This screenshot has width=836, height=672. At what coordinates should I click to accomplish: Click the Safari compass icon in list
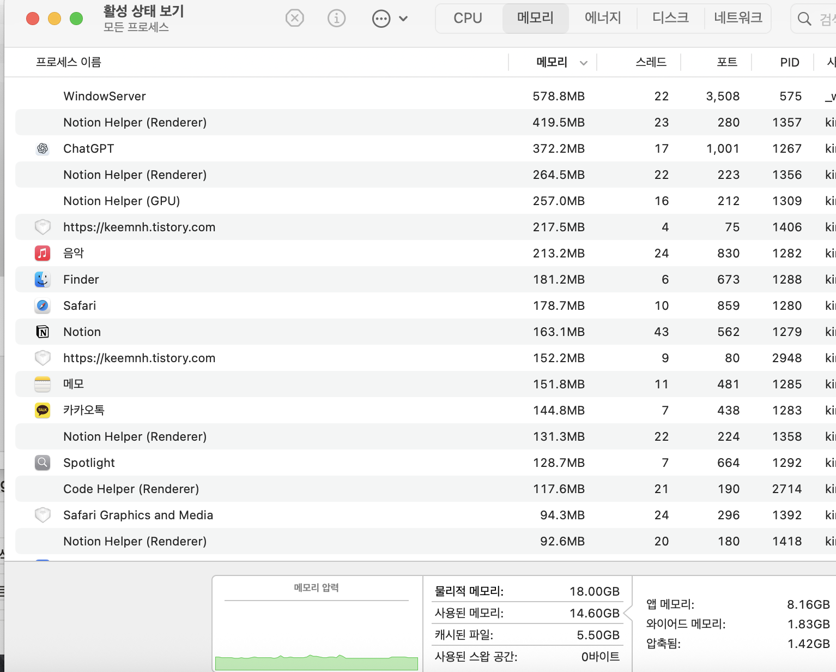pos(43,305)
